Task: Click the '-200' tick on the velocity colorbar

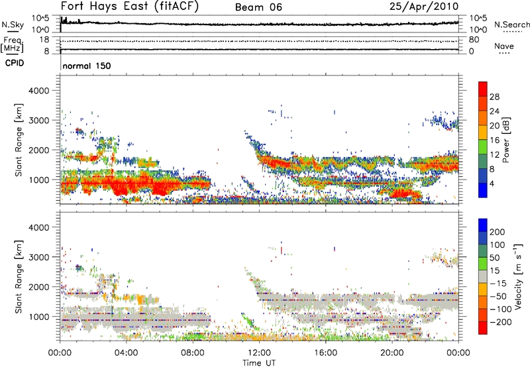Action: click(x=501, y=322)
